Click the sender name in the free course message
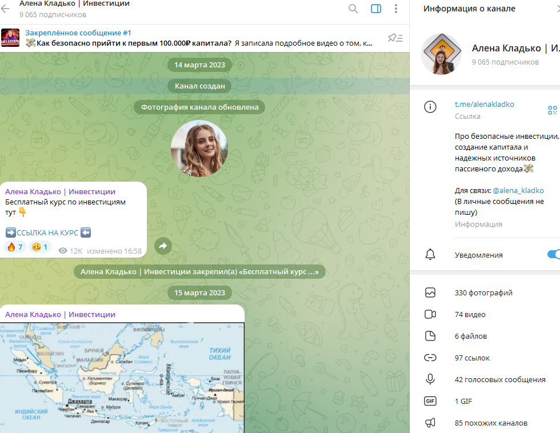This screenshot has width=560, height=433. (60, 192)
